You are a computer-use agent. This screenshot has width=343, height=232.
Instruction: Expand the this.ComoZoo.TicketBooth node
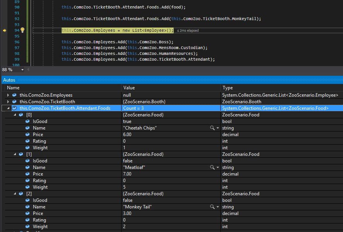(9, 102)
